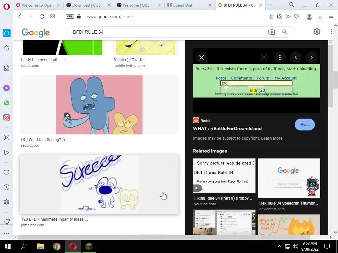Open the Screee drawing pinterest image result
The height and width of the screenshot is (253, 338).
coord(99,184)
